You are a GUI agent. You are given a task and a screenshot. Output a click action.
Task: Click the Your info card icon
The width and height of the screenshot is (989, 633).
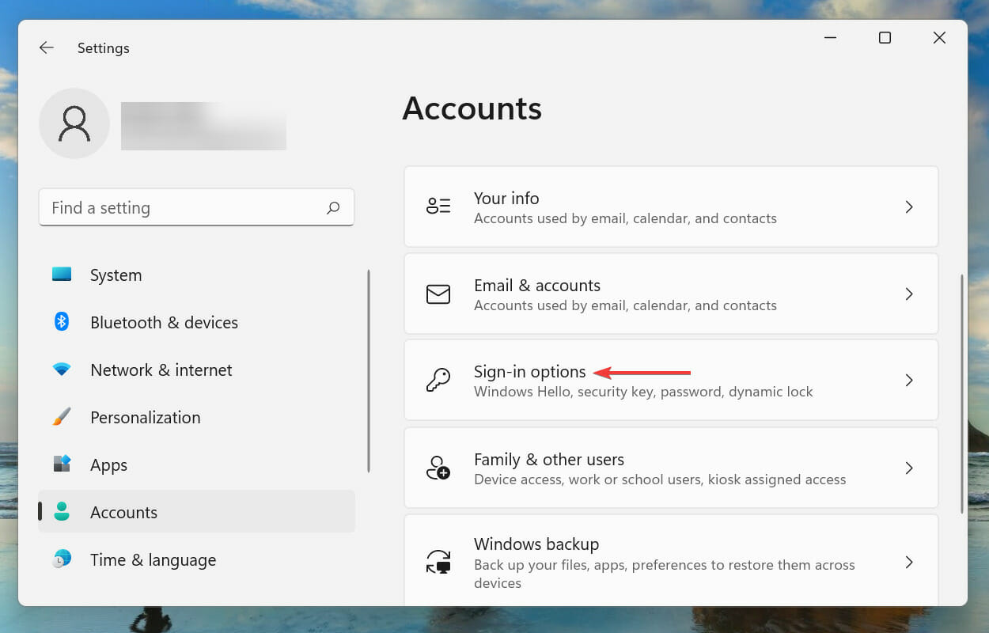pos(438,207)
